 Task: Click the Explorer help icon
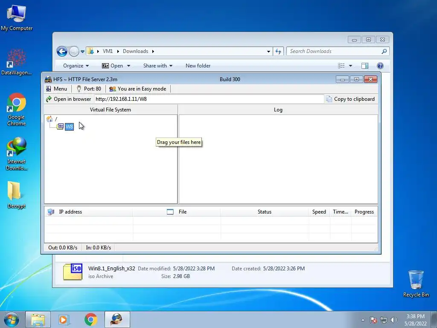coord(380,66)
